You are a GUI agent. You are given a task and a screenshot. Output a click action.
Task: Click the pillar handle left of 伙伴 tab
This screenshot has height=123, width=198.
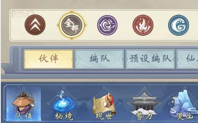coord(16,59)
